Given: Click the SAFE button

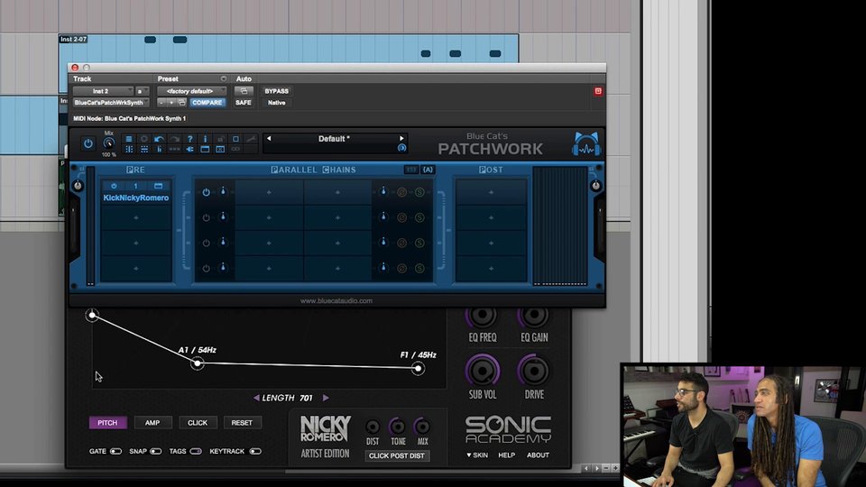Looking at the screenshot, I should click(x=244, y=103).
